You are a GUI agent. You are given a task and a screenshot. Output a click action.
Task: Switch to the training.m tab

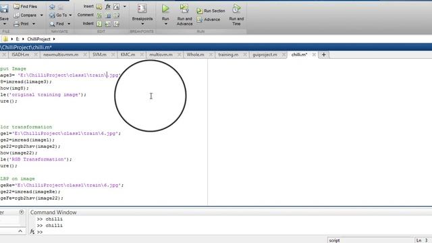point(228,55)
